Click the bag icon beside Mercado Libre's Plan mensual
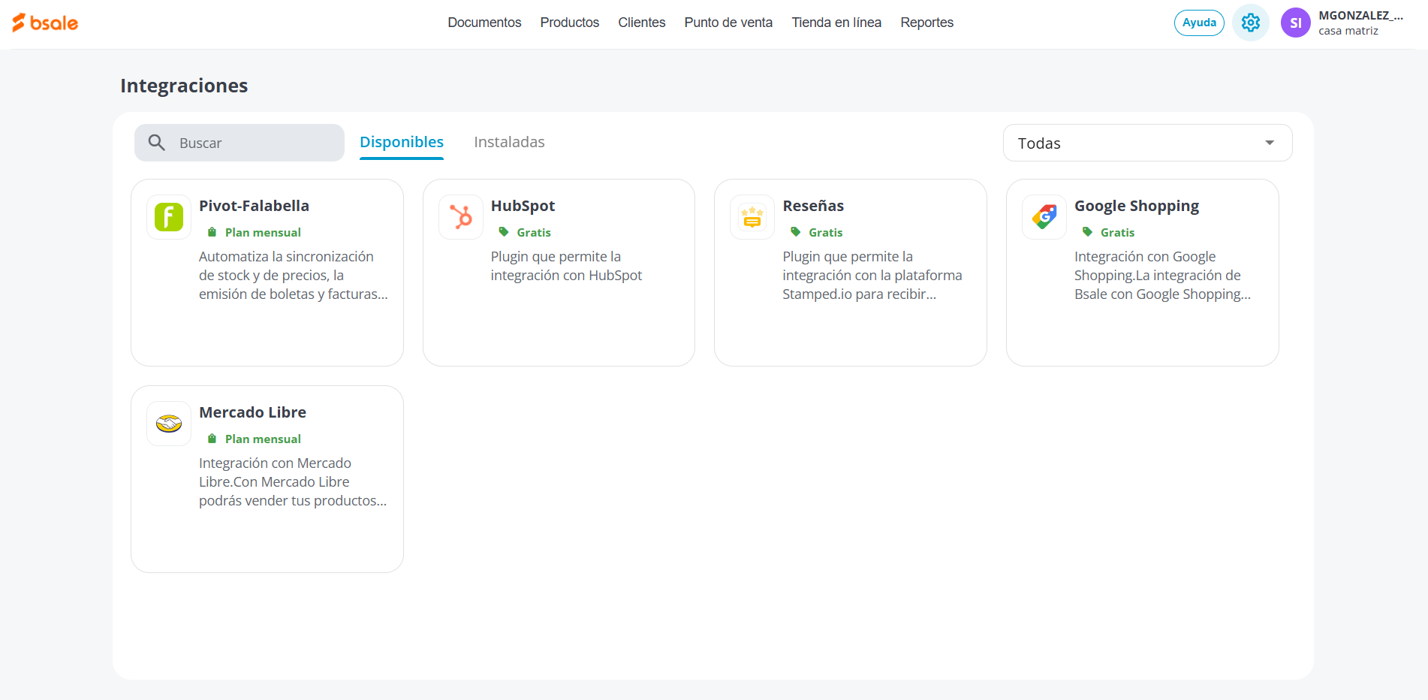This screenshot has height=700, width=1428. 212,439
